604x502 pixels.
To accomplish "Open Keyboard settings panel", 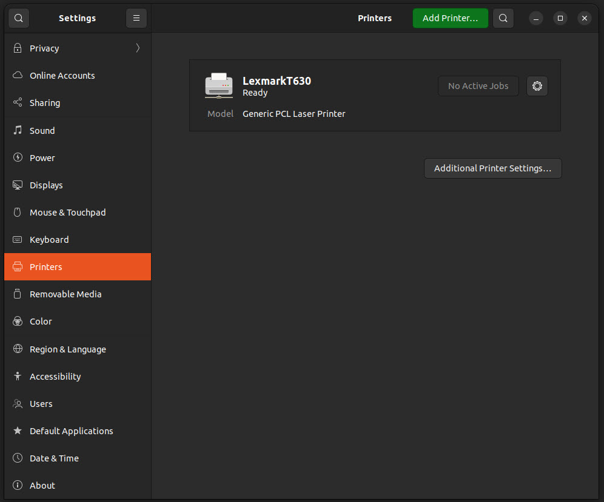I will point(49,240).
